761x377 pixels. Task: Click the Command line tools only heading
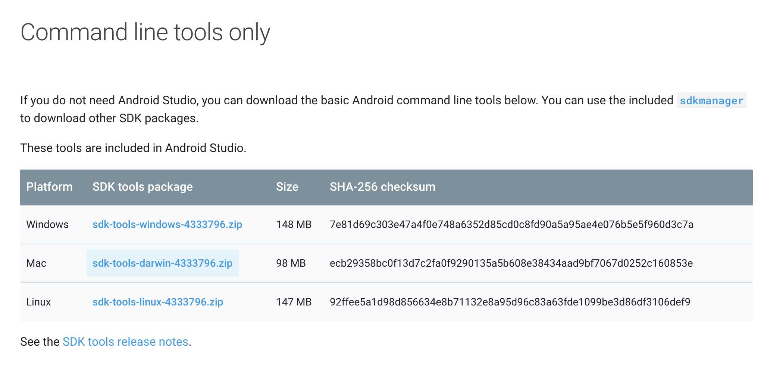click(x=145, y=32)
